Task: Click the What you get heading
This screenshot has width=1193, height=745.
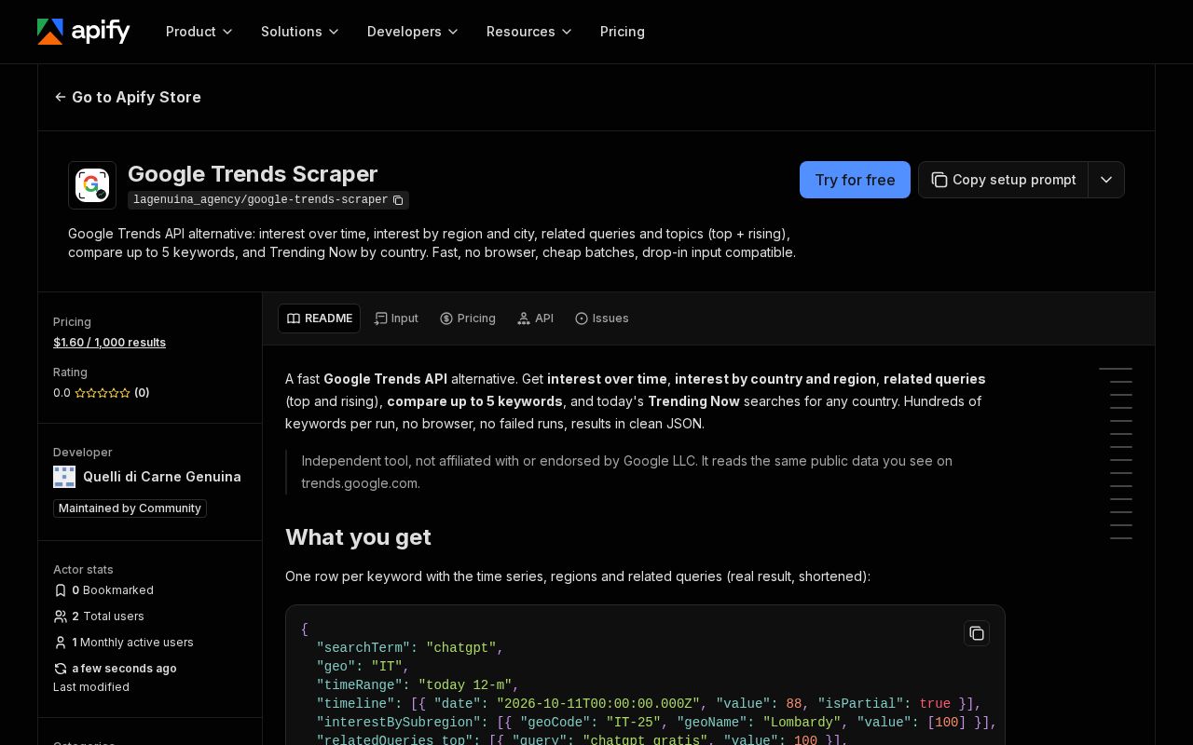Action: (358, 537)
